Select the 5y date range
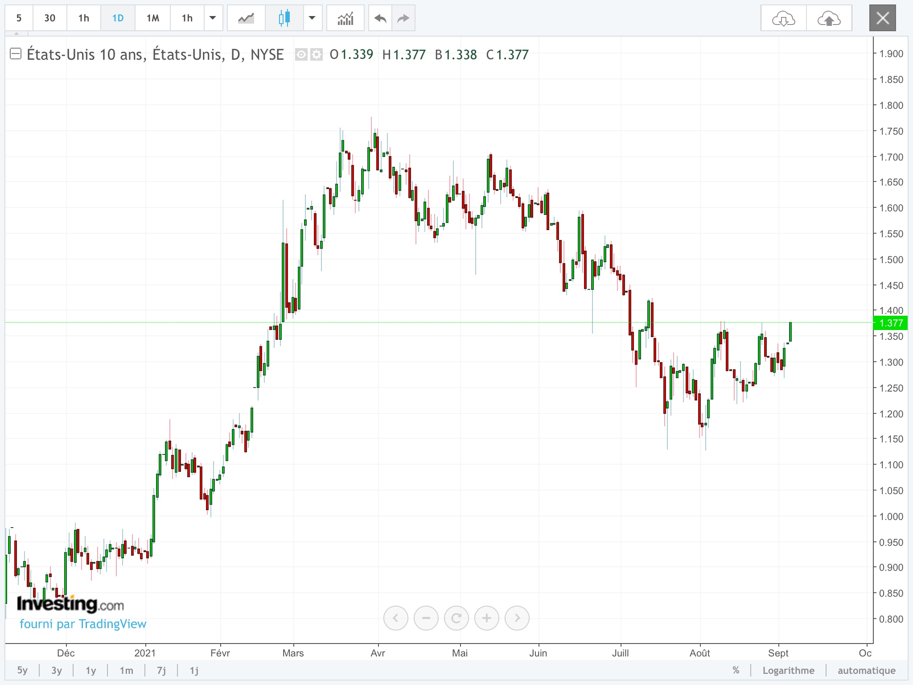 [22, 670]
